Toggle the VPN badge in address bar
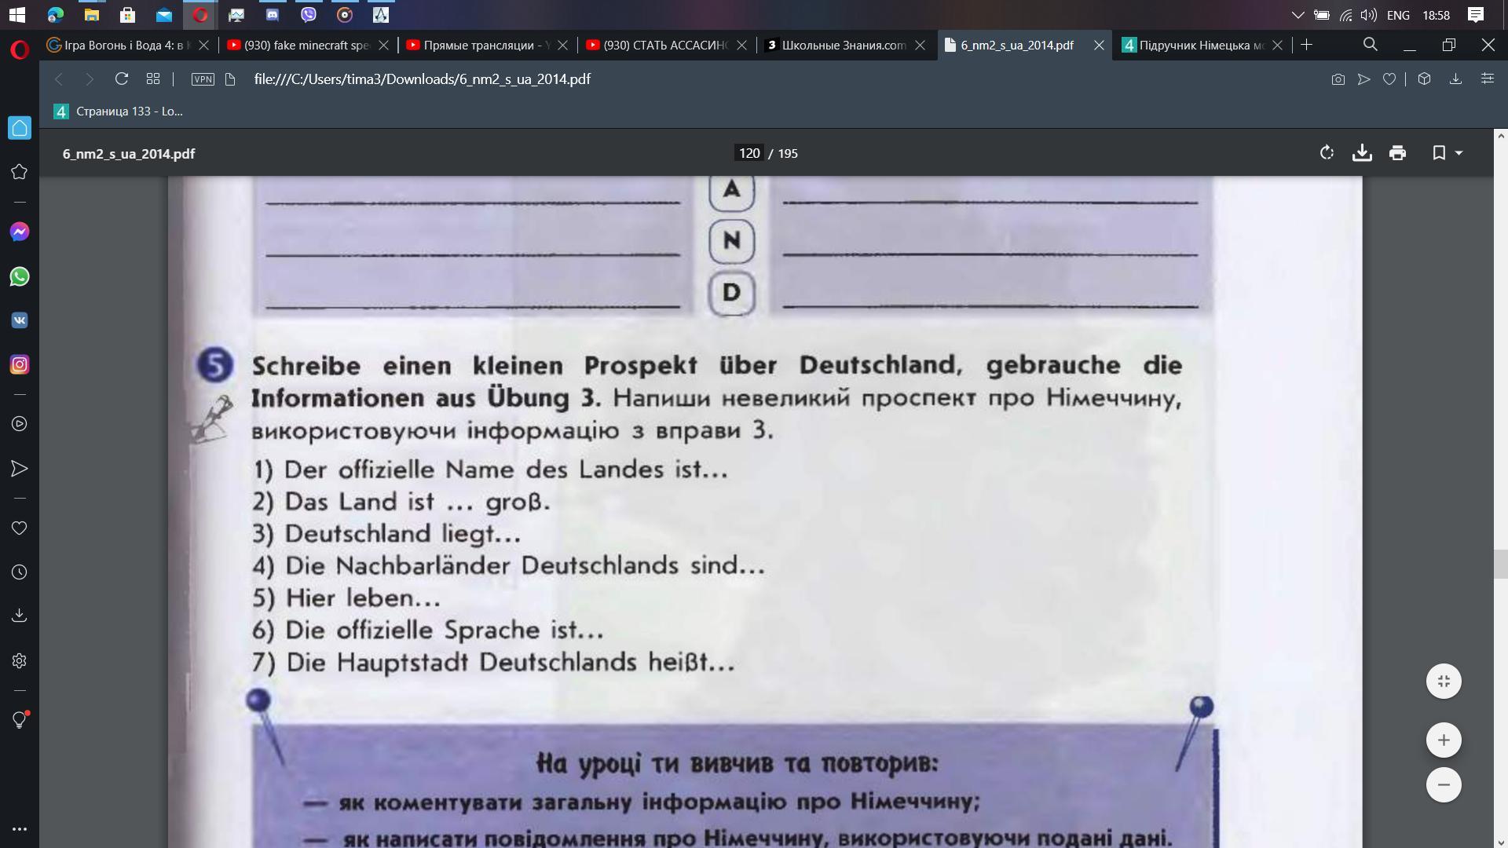This screenshot has height=848, width=1508. [x=203, y=79]
